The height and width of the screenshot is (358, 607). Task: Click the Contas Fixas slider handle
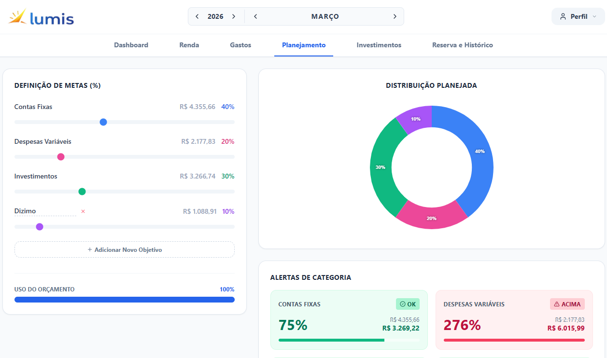coord(103,122)
